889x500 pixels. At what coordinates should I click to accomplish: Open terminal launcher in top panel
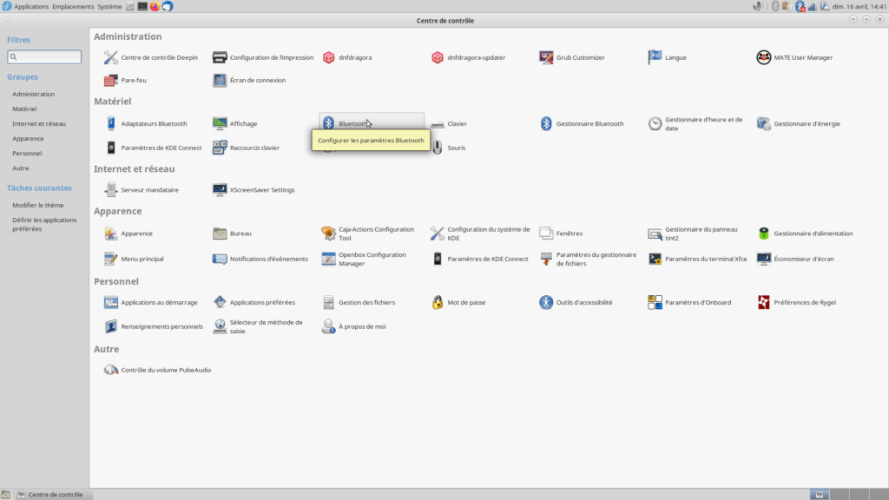142,6
